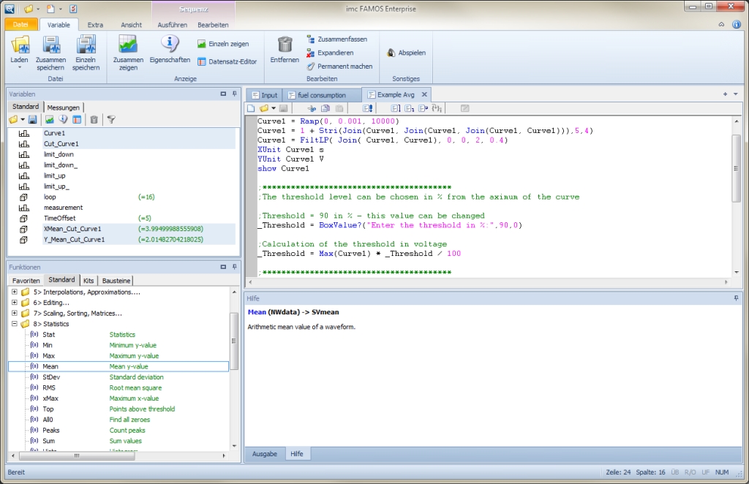Viewport: 749px width, 484px height.
Task: Open Eigenschaften properties info icon
Action: coord(170,45)
